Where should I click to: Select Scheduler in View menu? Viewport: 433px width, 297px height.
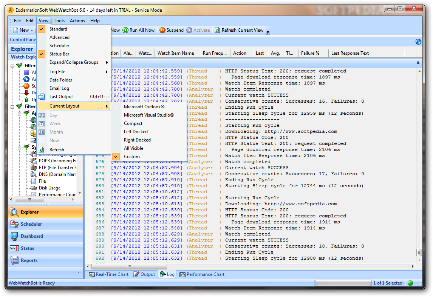tap(74, 46)
